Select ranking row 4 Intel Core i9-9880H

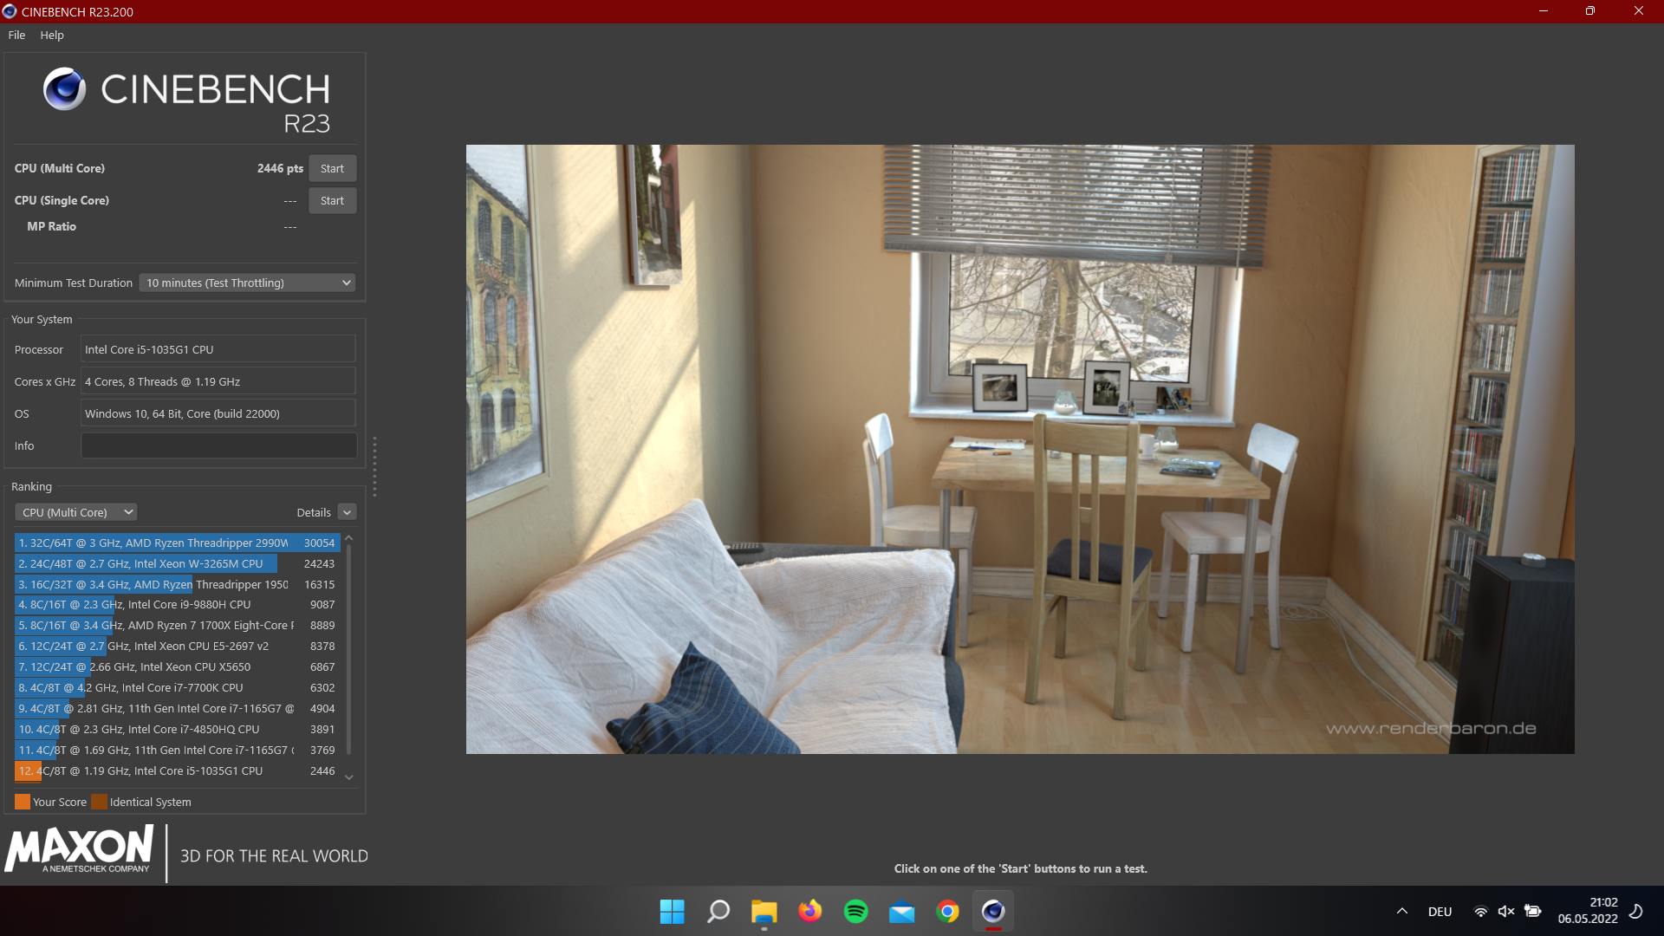(x=177, y=605)
